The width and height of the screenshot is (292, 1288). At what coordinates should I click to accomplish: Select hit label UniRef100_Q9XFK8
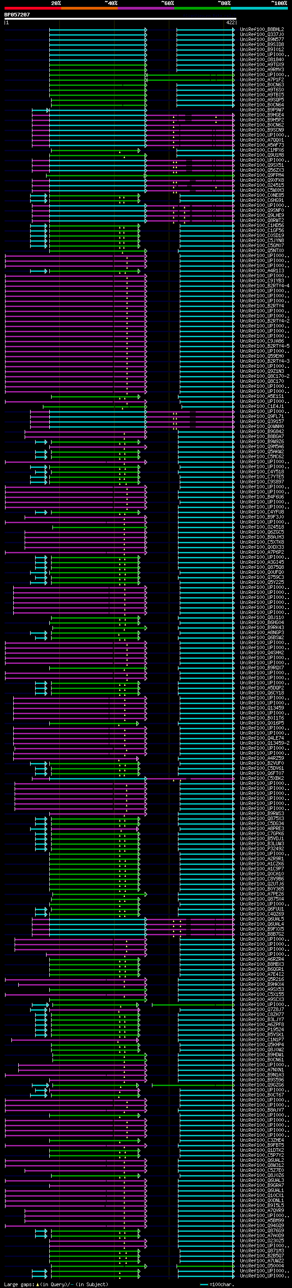coord(262,180)
